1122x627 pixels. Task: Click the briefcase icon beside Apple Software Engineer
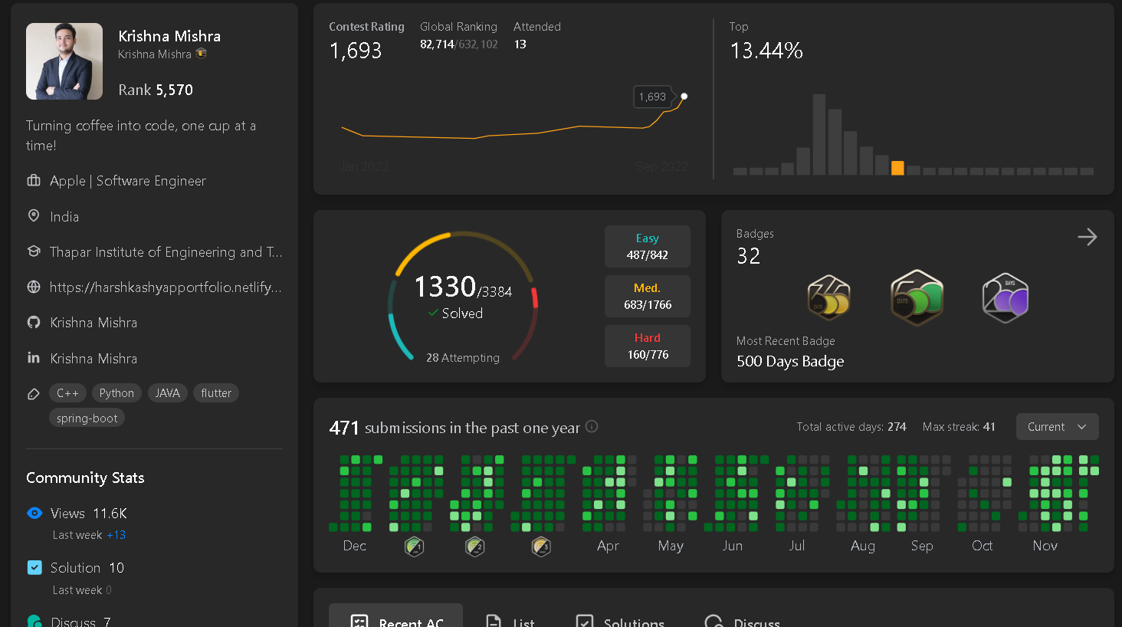[34, 181]
